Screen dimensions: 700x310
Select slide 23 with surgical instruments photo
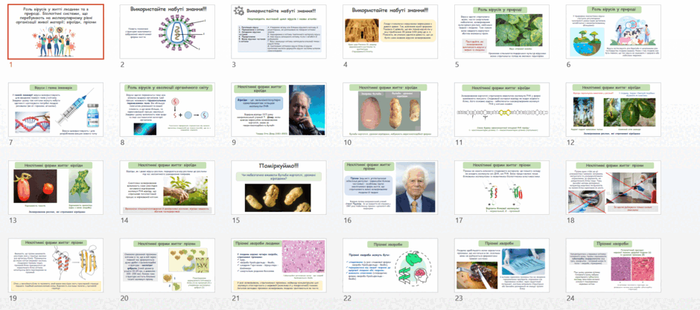[501, 265]
